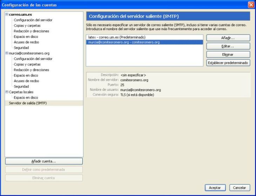256x196 pixels.
Task: Confirm settings with Aceptar button
Action: click(x=215, y=188)
